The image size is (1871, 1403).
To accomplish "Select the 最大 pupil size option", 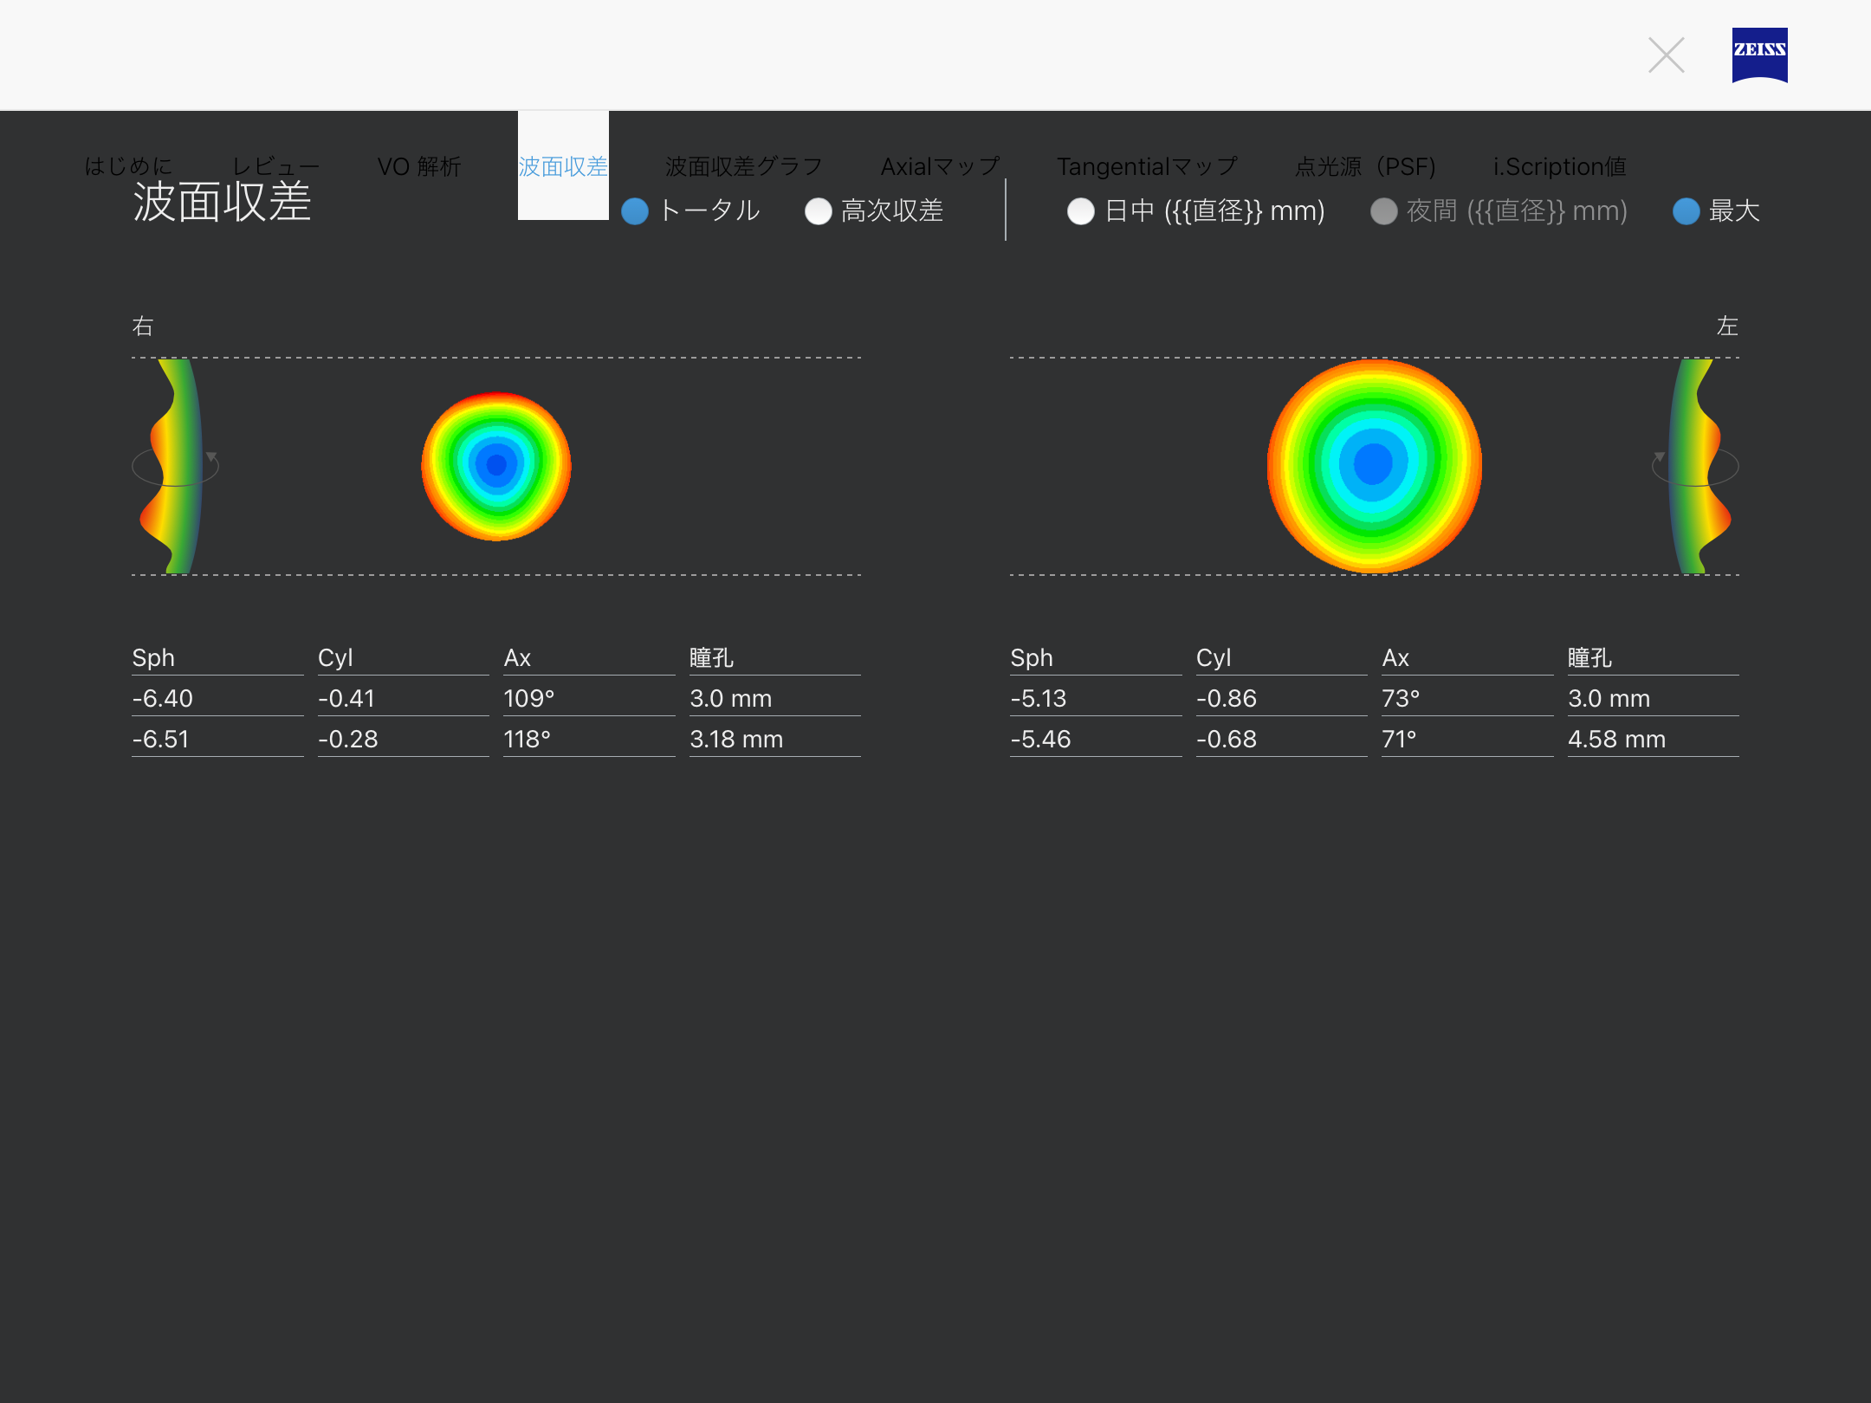I will (x=1686, y=211).
